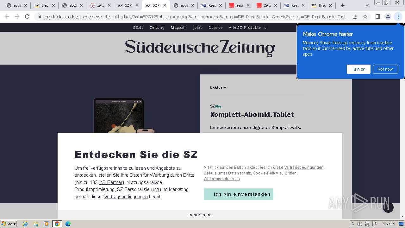405x228 pixels.
Task: Open the Windows Start menu
Action: pos(9,224)
